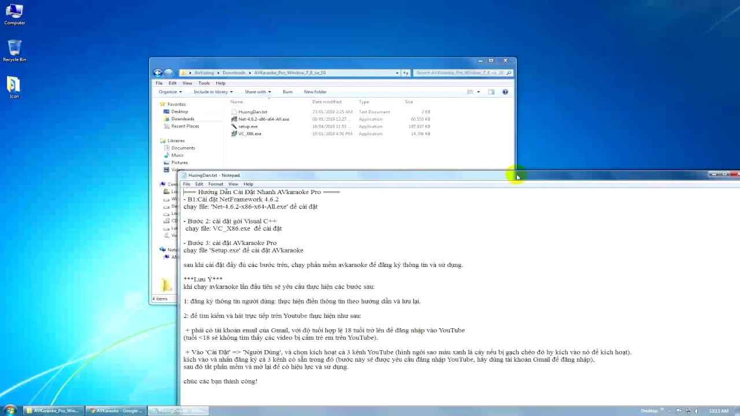The image size is (740, 416).
Task: Toggle the Explorer preview pane icon
Action: point(491,92)
